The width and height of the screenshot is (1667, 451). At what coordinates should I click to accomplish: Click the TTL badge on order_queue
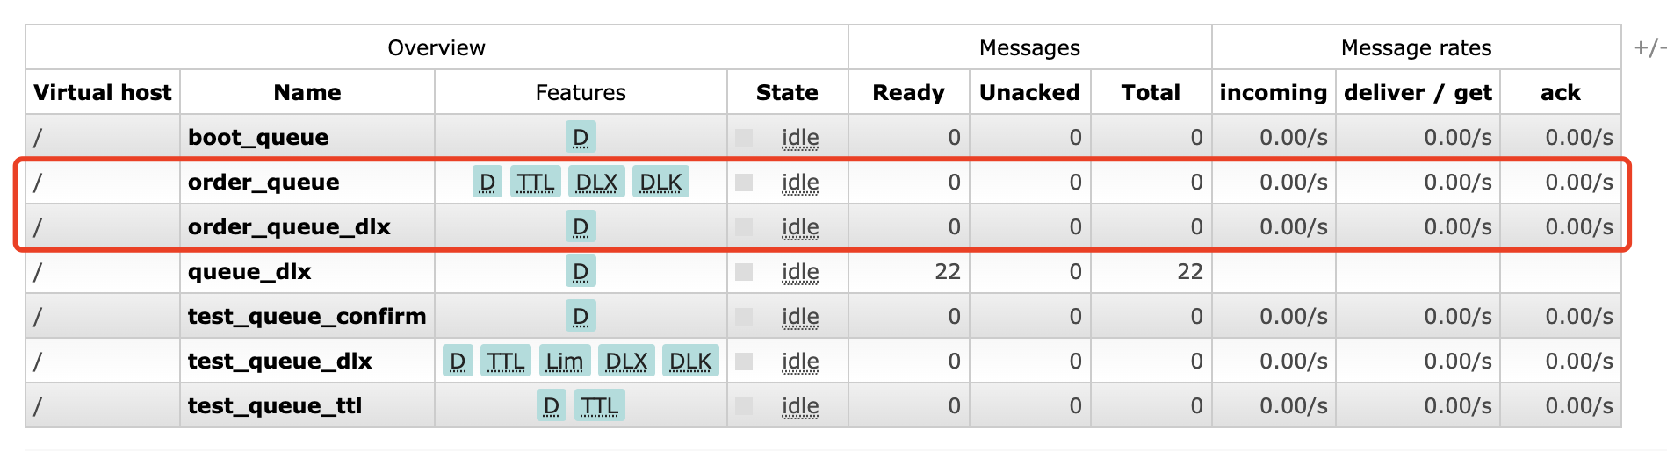pyautogui.click(x=535, y=182)
